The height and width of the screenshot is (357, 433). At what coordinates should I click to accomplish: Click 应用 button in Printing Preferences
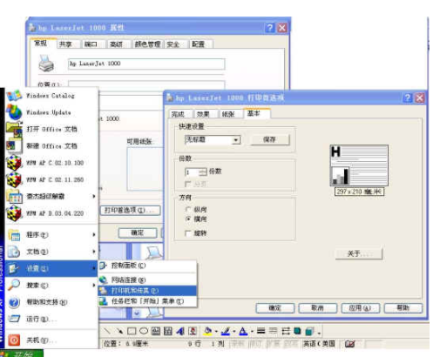click(x=360, y=308)
